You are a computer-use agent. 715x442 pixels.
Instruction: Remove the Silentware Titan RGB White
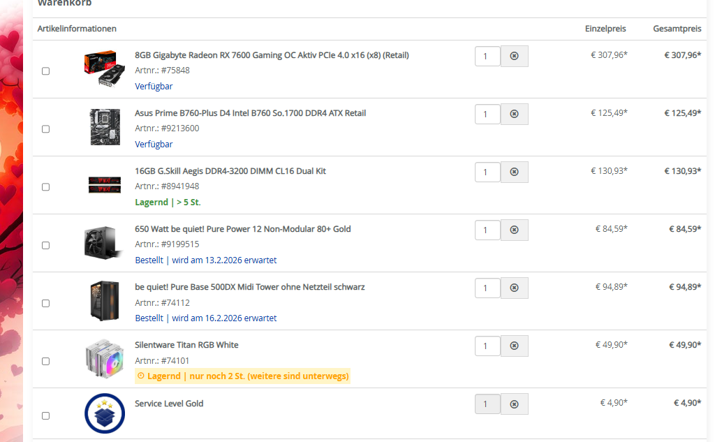tap(514, 346)
